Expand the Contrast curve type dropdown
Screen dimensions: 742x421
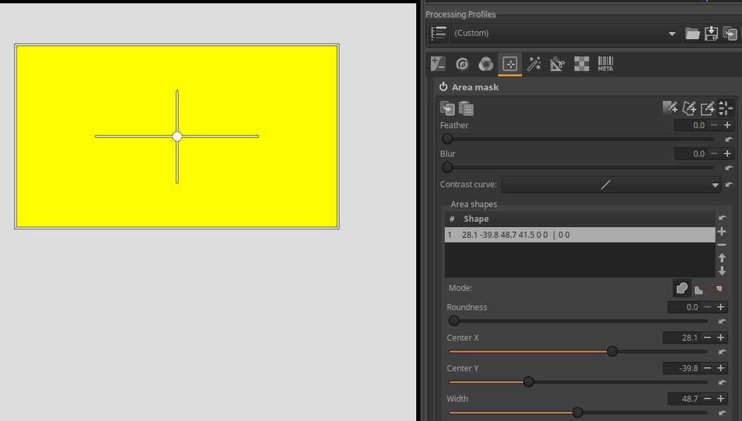point(611,185)
